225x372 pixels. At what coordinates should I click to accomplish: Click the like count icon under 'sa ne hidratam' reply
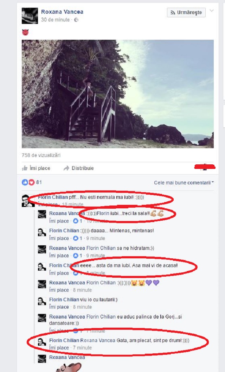coord(76,256)
